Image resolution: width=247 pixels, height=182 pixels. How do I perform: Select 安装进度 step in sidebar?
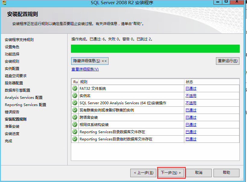pyautogui.click(x=12, y=134)
